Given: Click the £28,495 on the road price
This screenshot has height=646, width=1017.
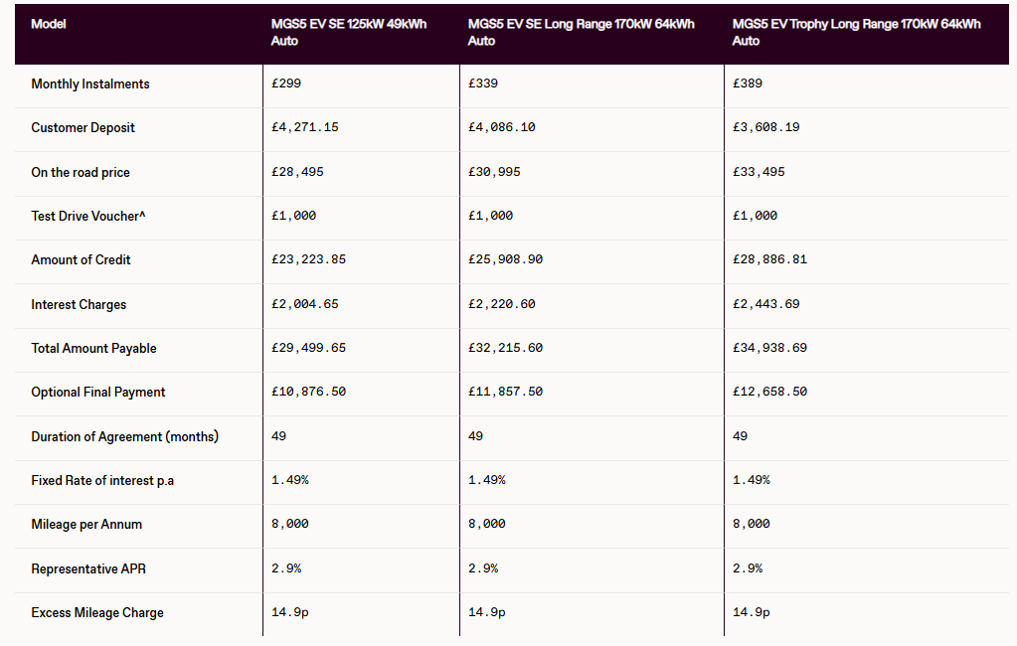Looking at the screenshot, I should [x=297, y=172].
